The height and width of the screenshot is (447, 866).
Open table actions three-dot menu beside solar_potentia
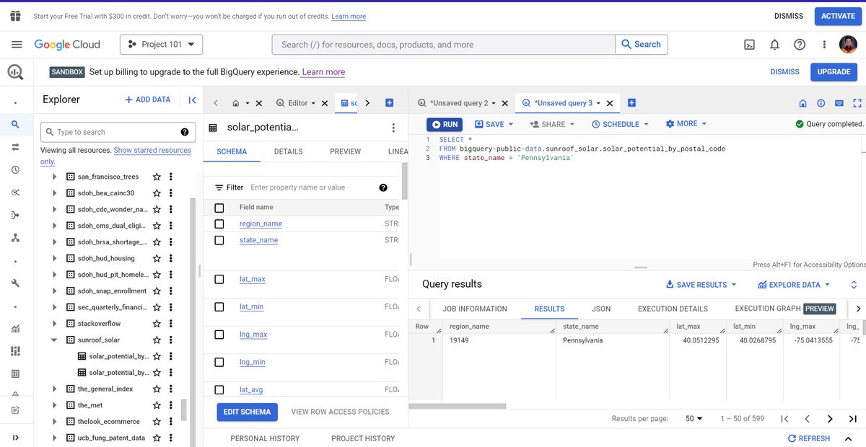tap(393, 128)
